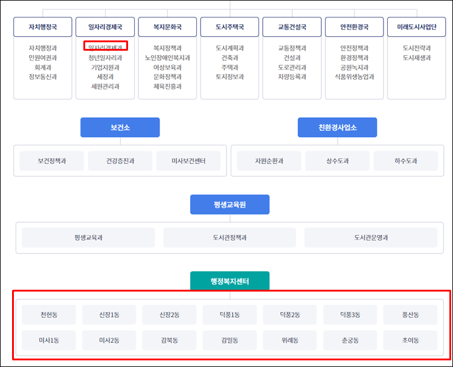Pick 덕풍3동 community center
Screen dimensions: 453x367
(350, 314)
